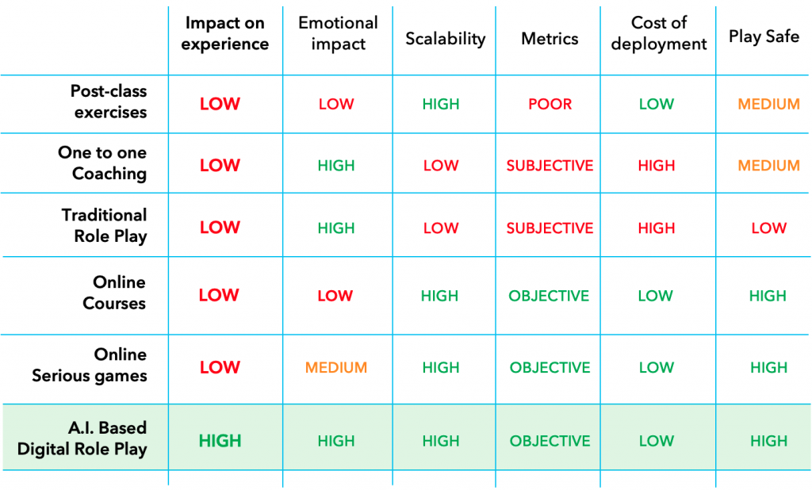Image resolution: width=812 pixels, height=490 pixels.
Task: Select OBJECTIVE in the Online Courses row
Action: pos(549,296)
